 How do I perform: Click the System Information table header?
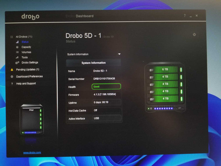[94, 63]
